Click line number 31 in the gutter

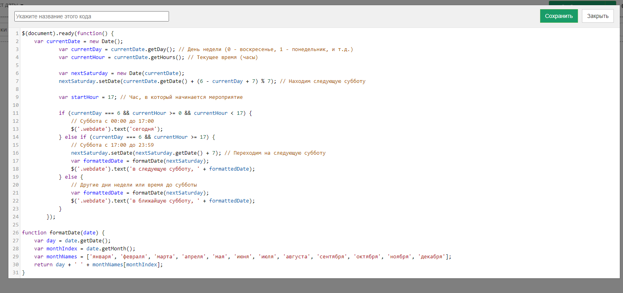(16, 273)
